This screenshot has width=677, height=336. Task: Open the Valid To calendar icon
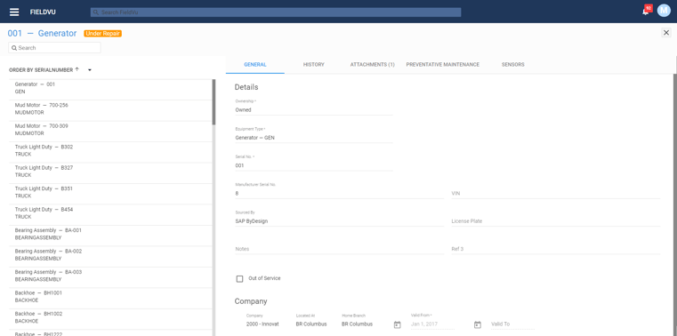tap(477, 324)
